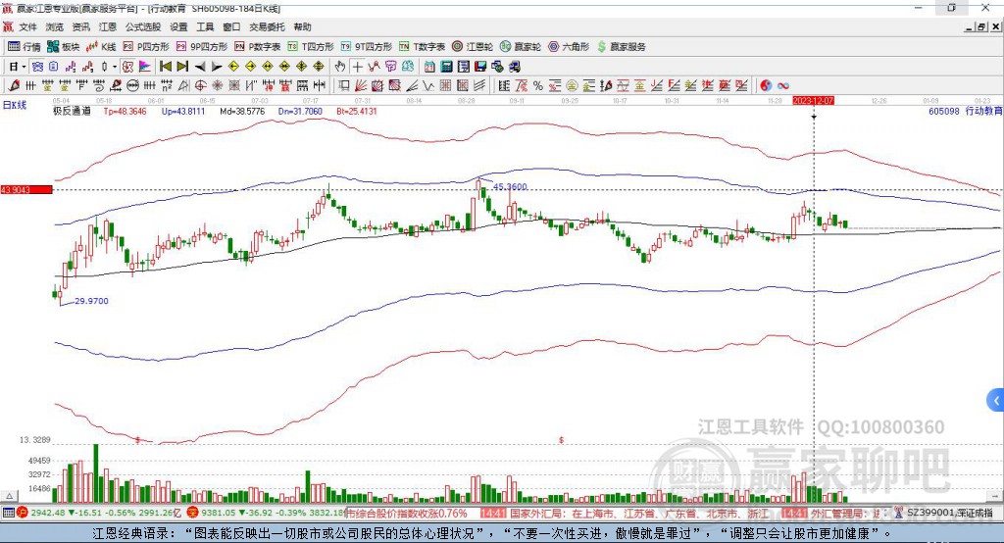1004x543 pixels.
Task: Click the rainbow triangle icon
Action: [x=145, y=67]
